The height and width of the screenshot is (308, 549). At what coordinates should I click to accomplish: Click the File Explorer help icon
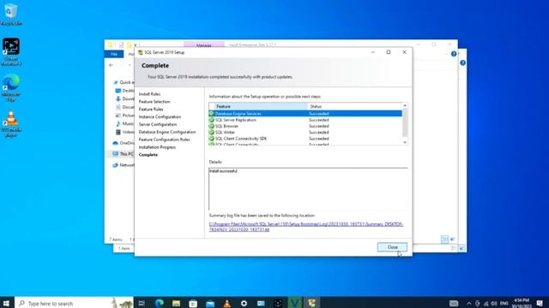pyautogui.click(x=454, y=54)
